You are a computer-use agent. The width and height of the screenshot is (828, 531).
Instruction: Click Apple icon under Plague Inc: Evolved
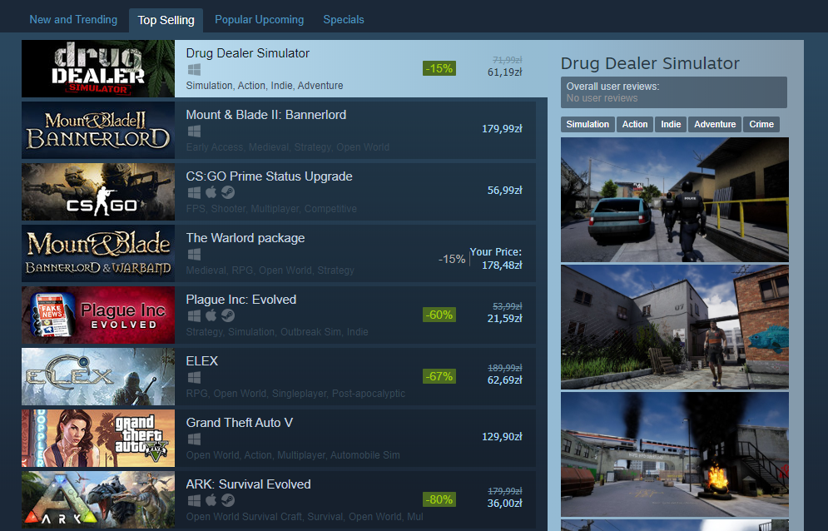211,315
